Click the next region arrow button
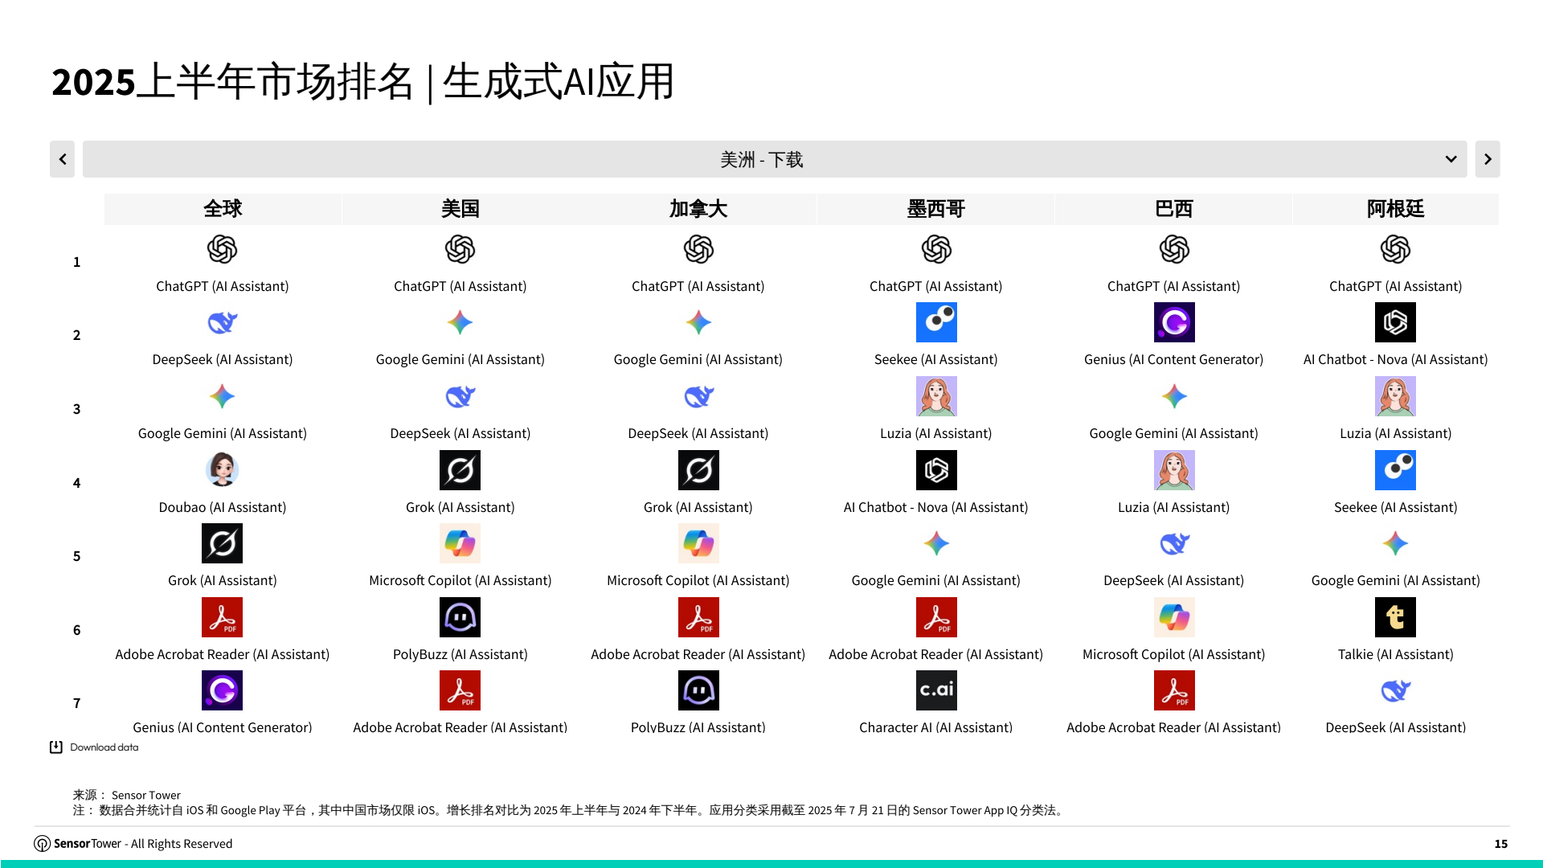1543x868 pixels. point(1487,159)
